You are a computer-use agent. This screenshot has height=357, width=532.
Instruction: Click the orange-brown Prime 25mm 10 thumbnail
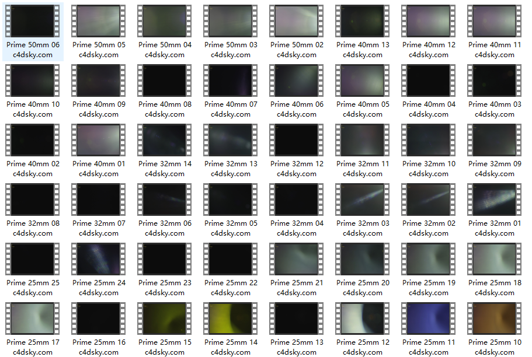point(495,318)
